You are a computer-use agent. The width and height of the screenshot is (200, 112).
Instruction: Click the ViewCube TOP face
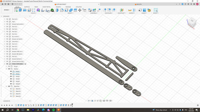[192, 21]
